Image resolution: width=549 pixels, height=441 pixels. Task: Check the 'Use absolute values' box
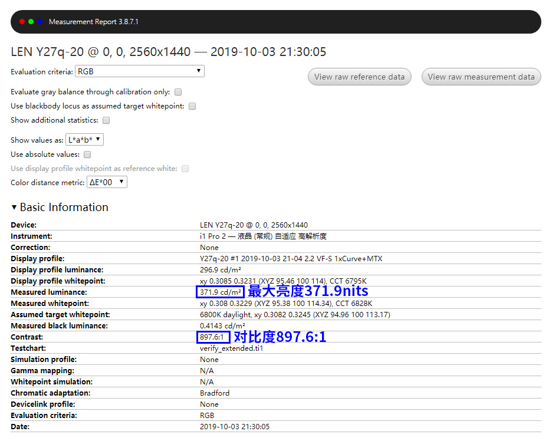(87, 154)
